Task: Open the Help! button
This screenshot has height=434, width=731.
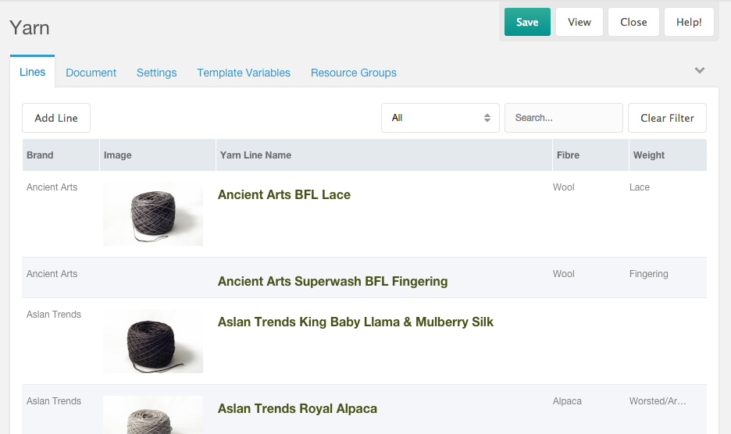Action: 689,22
